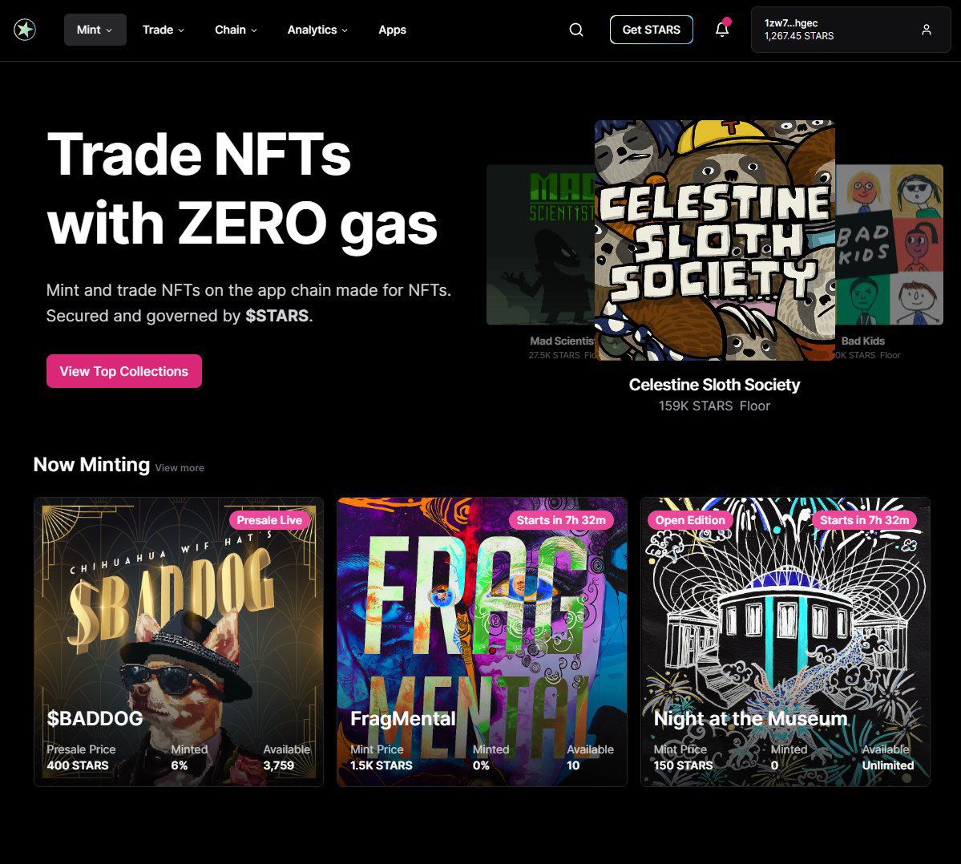Click the Stargaze star logo

point(25,30)
